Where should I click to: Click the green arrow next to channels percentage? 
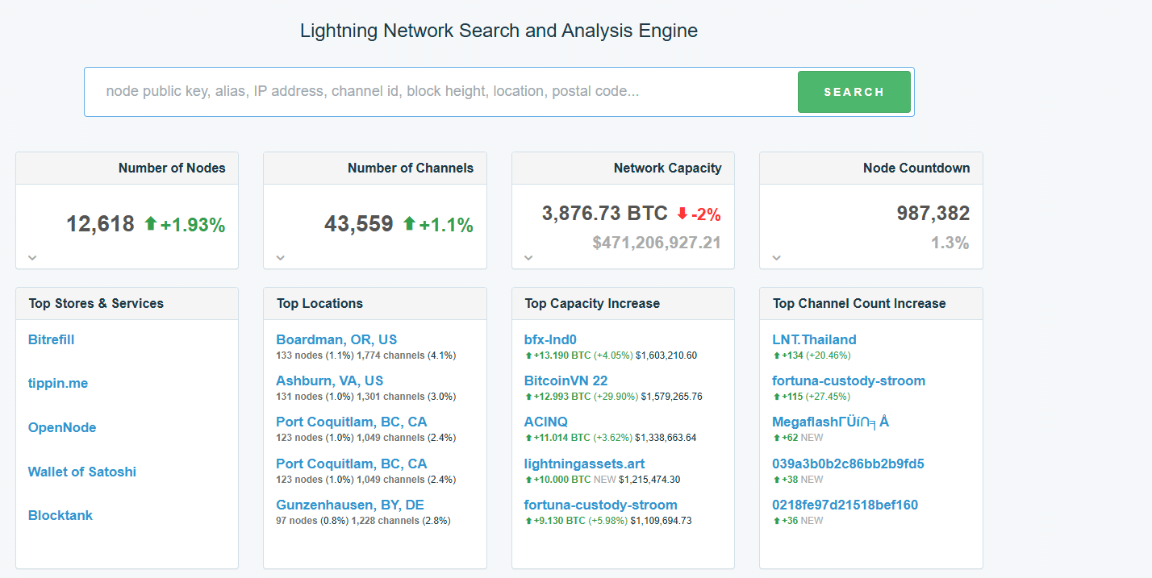pos(409,224)
